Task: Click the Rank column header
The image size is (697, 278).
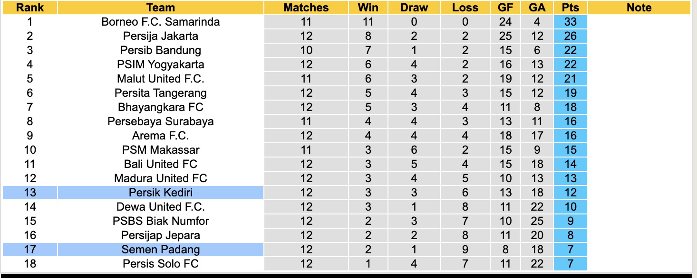Action: (30, 8)
